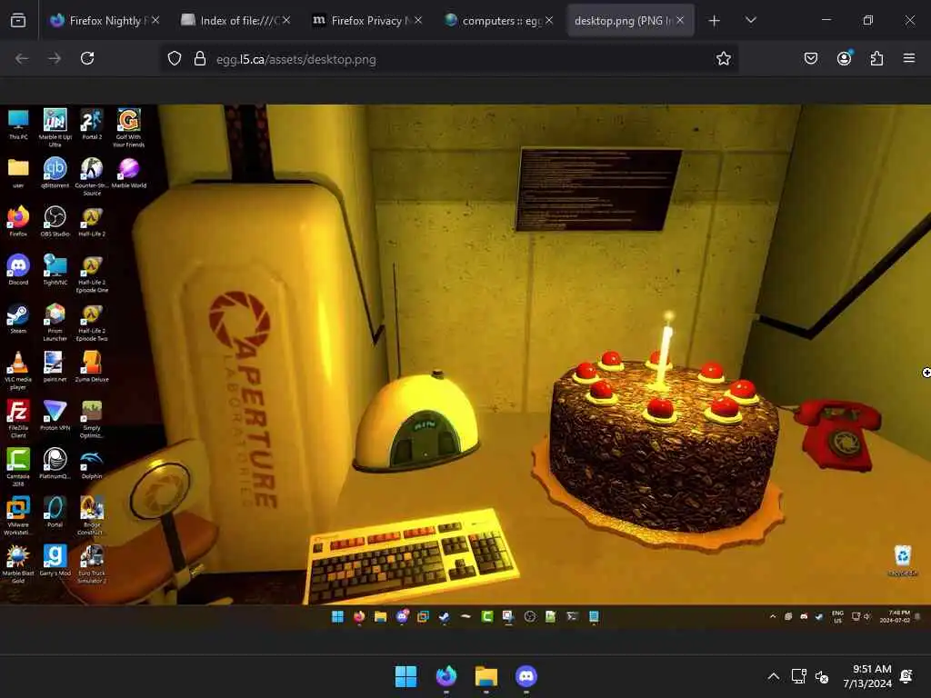Image resolution: width=931 pixels, height=698 pixels.
Task: Open the network status tray icon
Action: (x=798, y=676)
